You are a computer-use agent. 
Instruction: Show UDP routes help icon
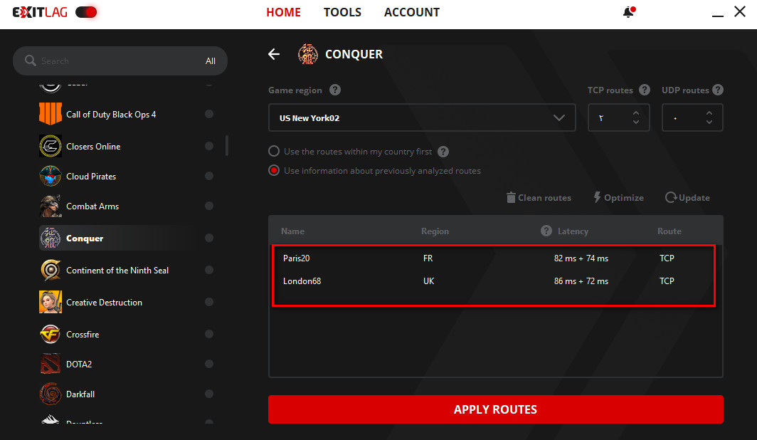tap(718, 90)
